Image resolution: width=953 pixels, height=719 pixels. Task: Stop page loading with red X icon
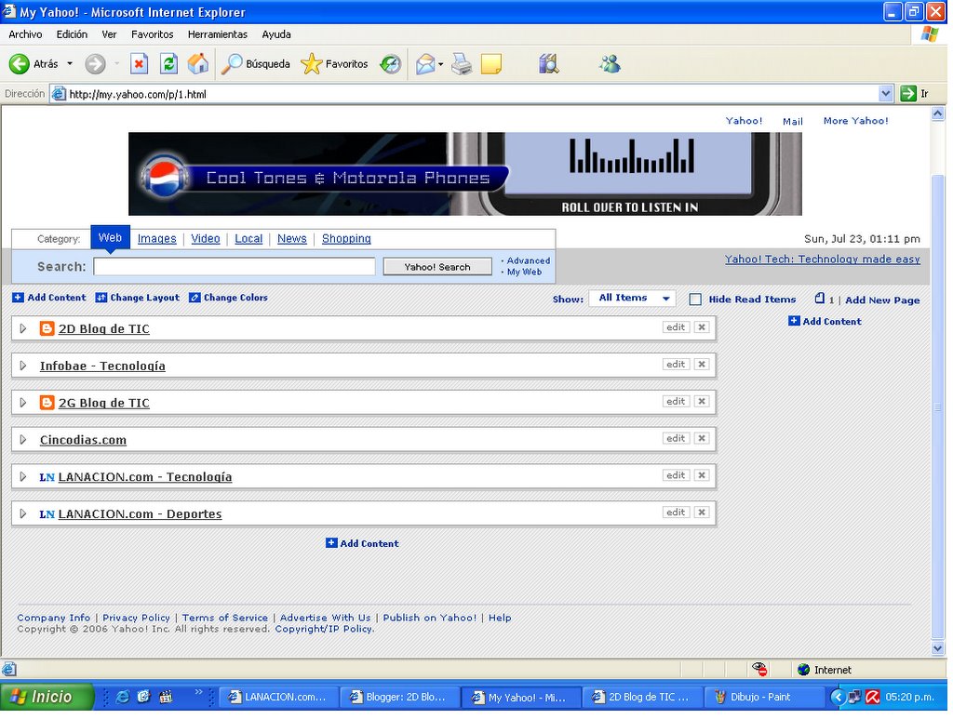pos(140,64)
